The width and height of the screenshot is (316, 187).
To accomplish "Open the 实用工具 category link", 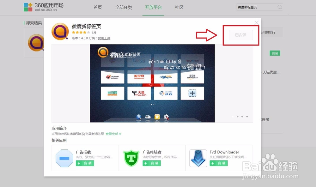I will 104,38.
